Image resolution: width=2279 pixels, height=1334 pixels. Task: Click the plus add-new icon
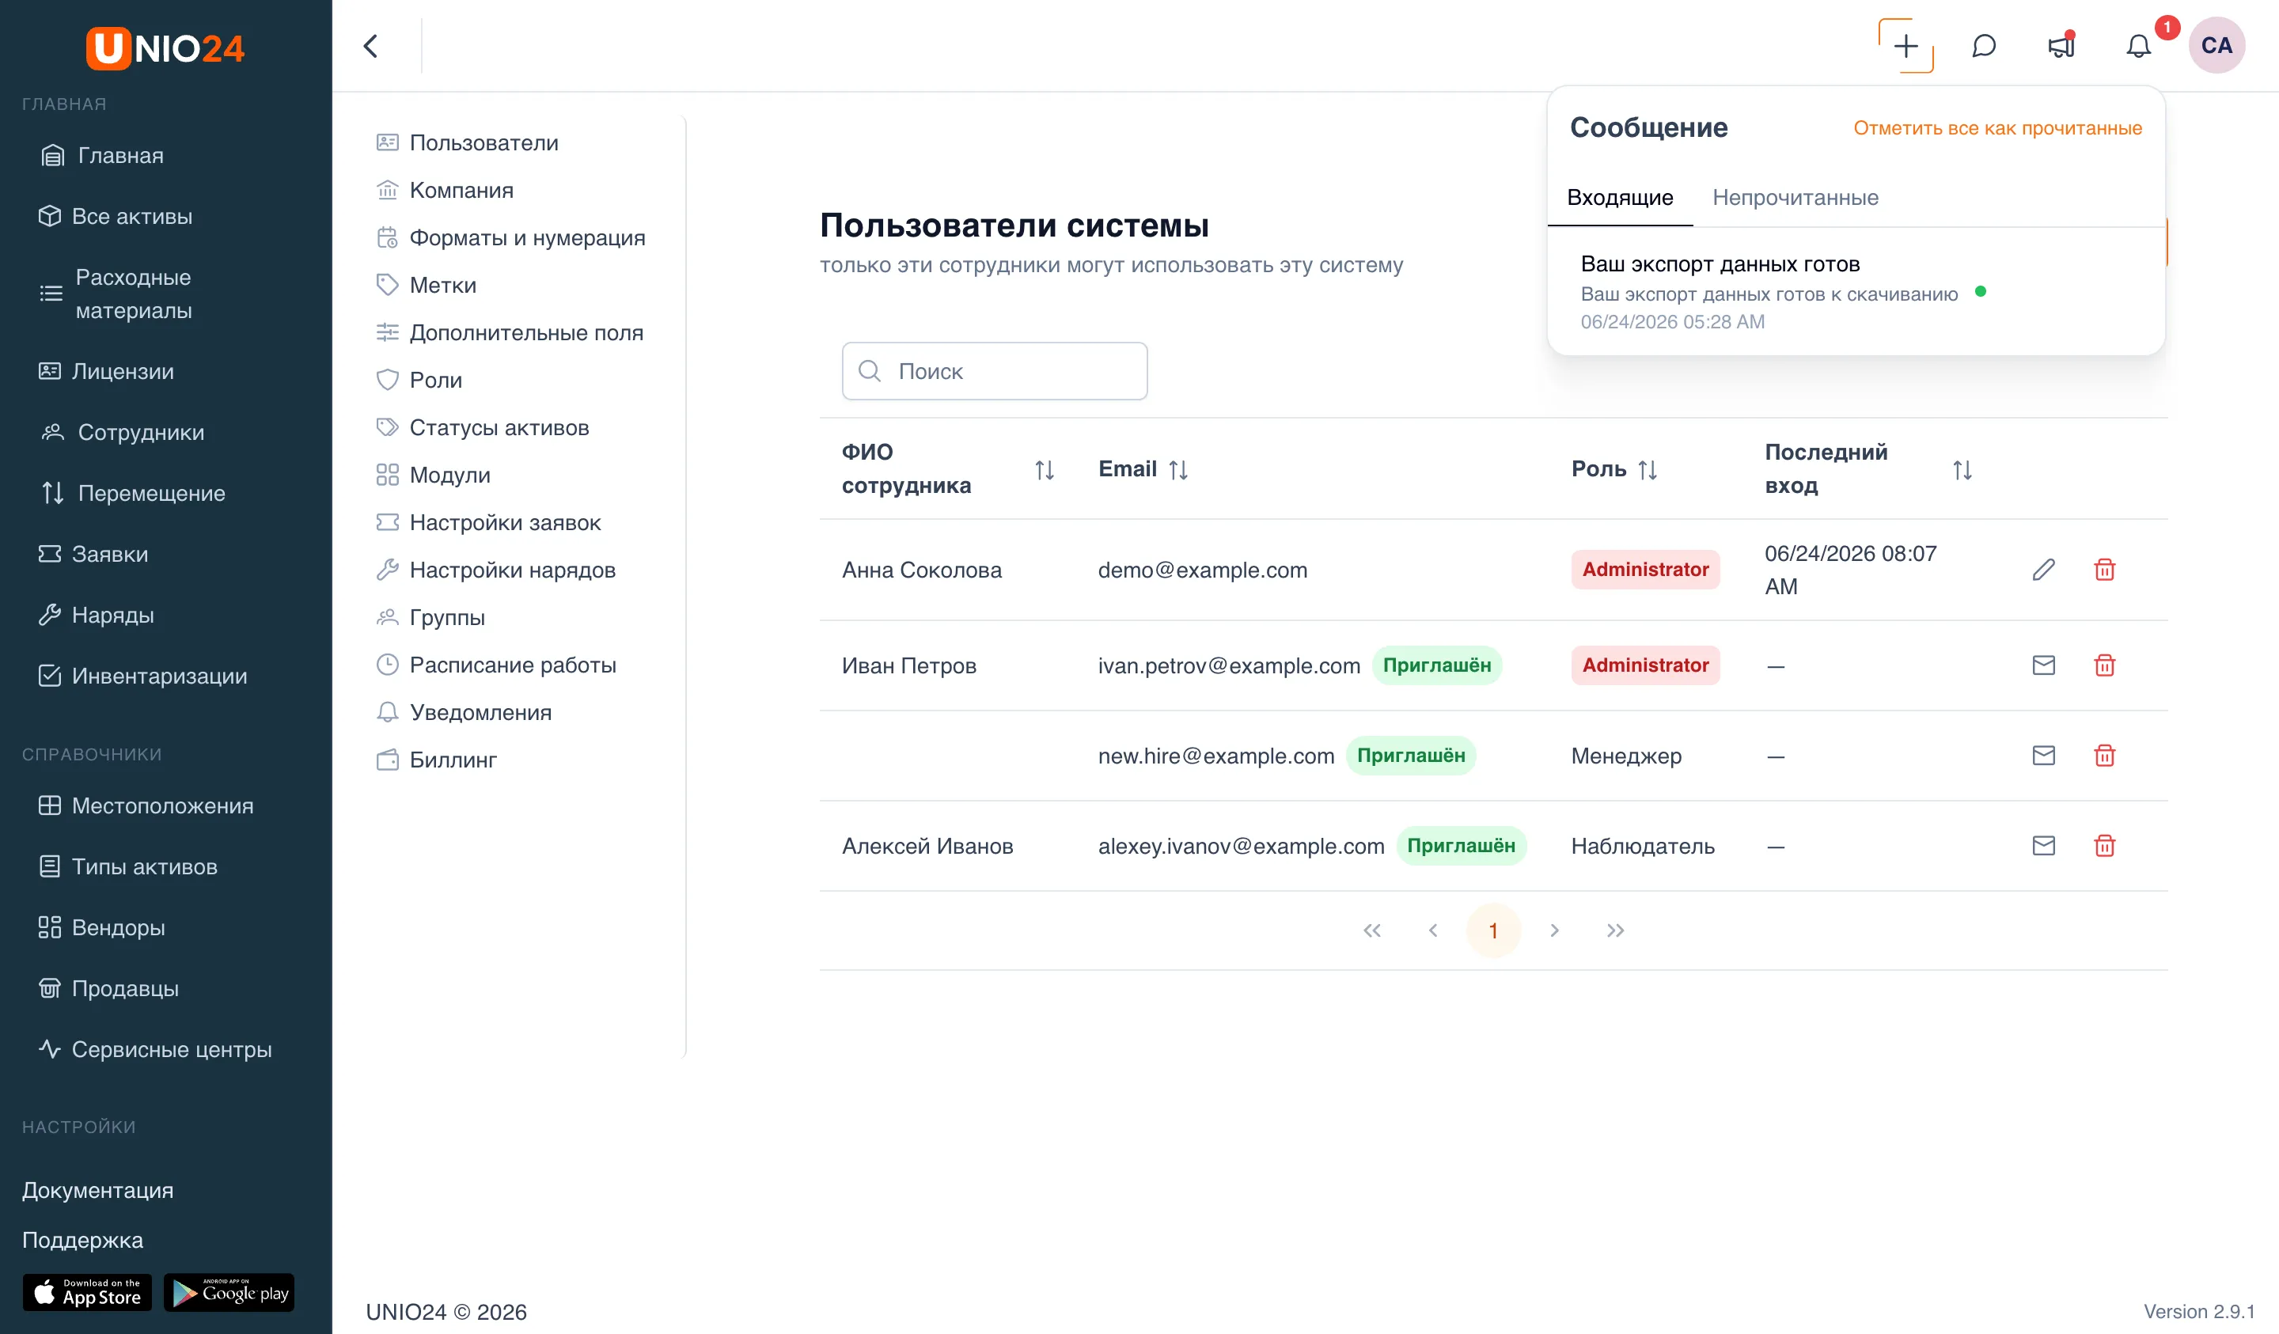pyautogui.click(x=1905, y=46)
